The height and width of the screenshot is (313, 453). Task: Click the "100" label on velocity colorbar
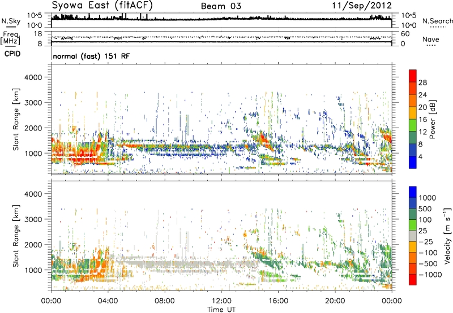tap(425, 220)
